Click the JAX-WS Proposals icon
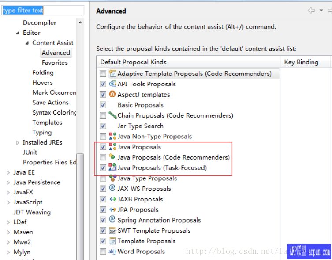Screen dimensions: 332x260 coord(112,188)
